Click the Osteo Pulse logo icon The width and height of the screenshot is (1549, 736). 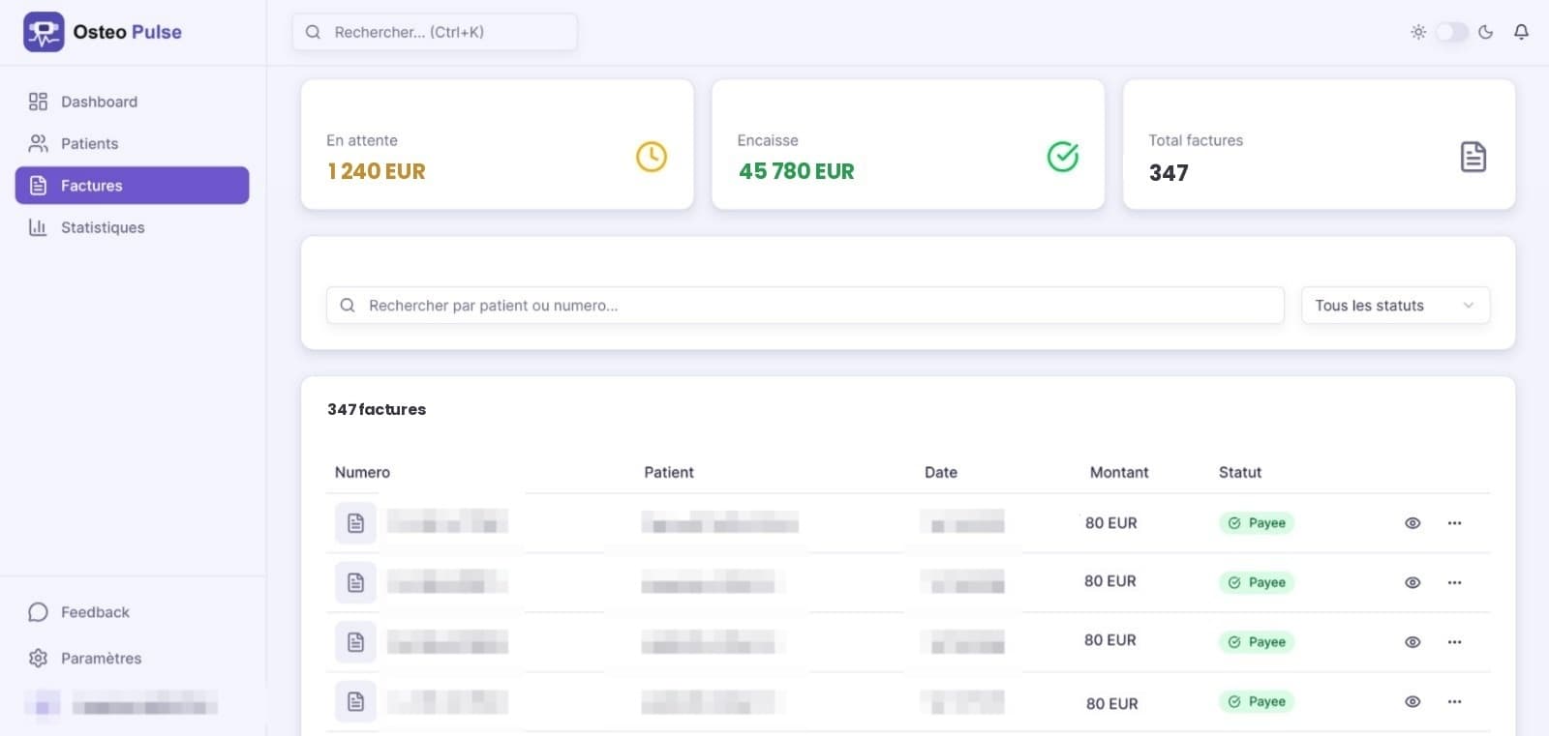[44, 32]
